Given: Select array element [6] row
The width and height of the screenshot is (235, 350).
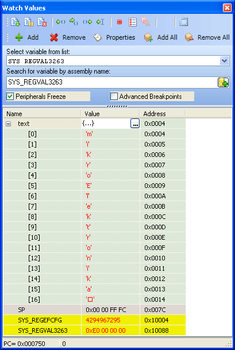Looking at the screenshot, I should pos(94,196).
